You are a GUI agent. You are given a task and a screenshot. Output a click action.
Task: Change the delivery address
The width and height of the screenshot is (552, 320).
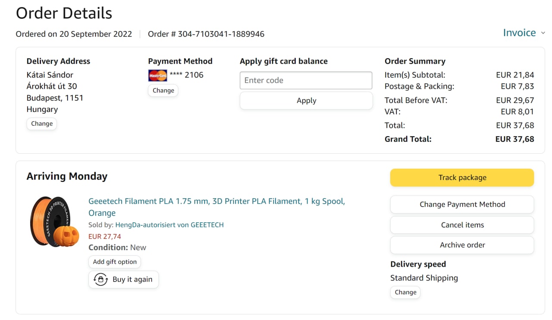42,124
